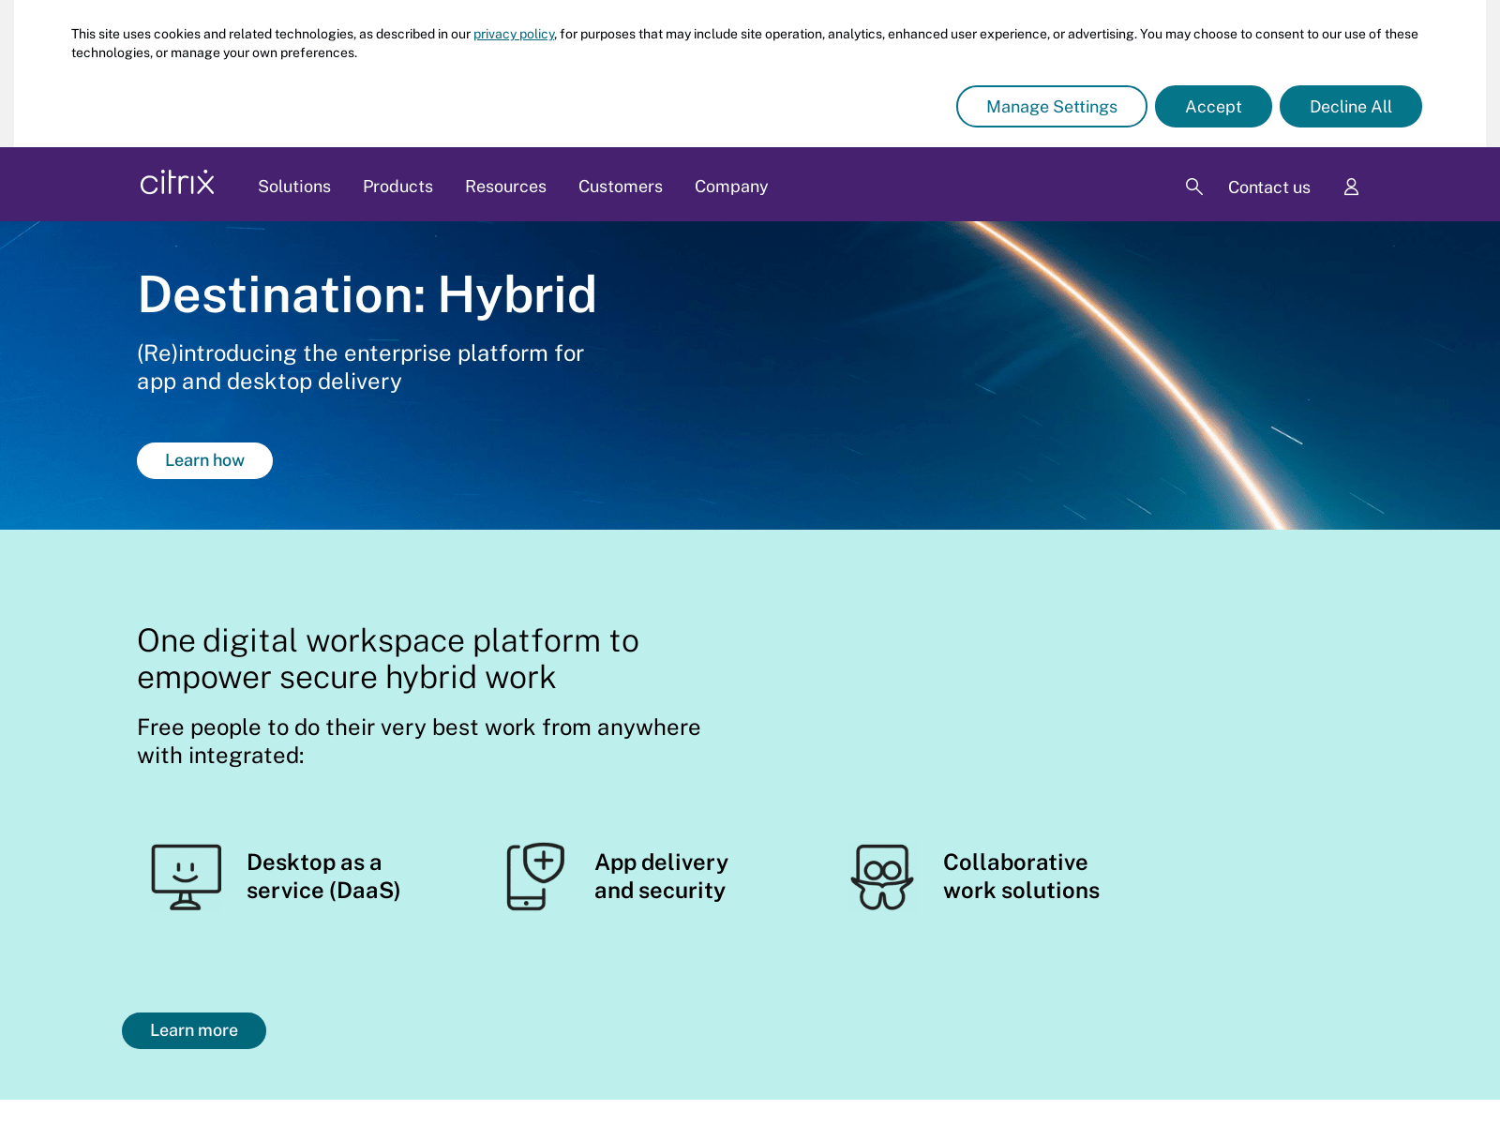Open the Products menu
The image size is (1500, 1125).
coord(397,187)
